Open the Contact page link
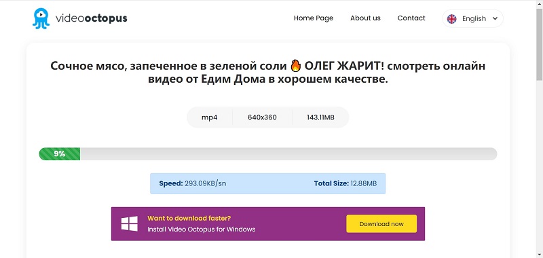Viewport: 543px width, 258px height. pos(411,18)
